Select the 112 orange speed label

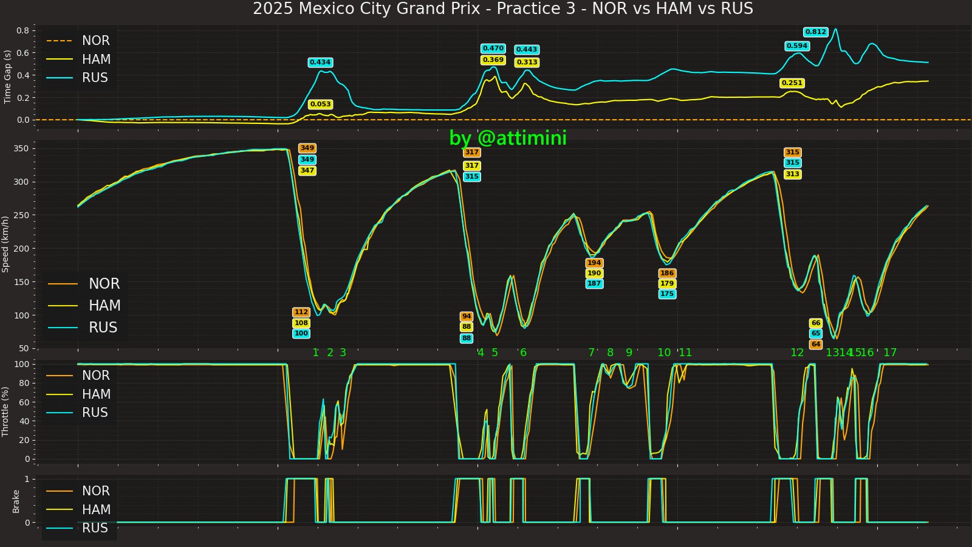pyautogui.click(x=301, y=312)
